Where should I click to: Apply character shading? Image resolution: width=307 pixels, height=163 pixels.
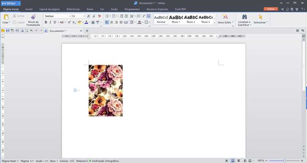click(93, 22)
